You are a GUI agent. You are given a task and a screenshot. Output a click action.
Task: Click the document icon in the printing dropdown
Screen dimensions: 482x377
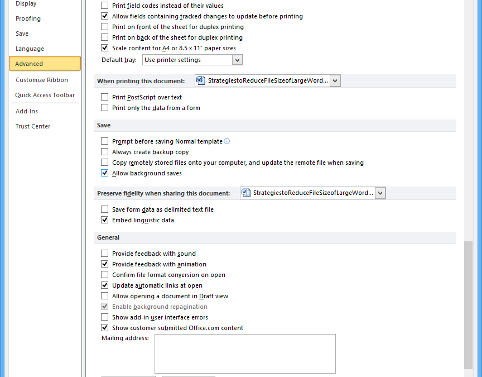pyautogui.click(x=201, y=80)
